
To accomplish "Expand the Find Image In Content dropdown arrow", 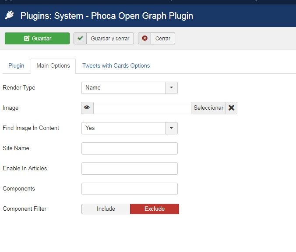I will [x=171, y=128].
